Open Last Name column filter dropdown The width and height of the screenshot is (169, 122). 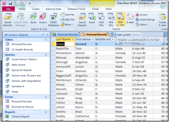click(x=73, y=40)
